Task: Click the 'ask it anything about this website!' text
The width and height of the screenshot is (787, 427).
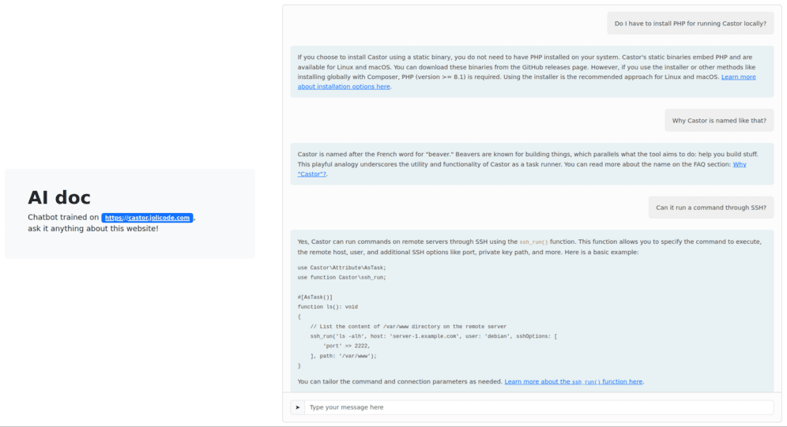Action: [x=93, y=229]
